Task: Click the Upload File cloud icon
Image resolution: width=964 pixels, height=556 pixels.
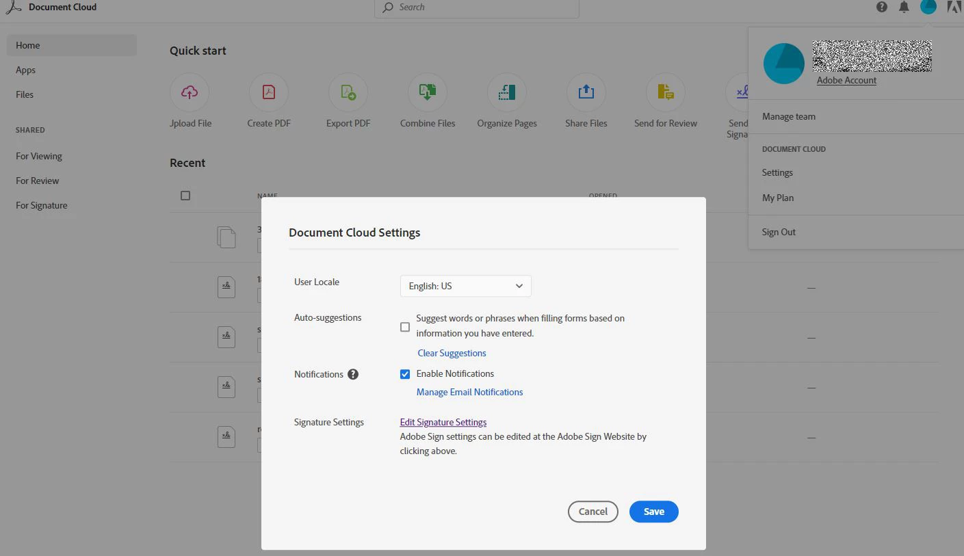Action: coord(190,92)
